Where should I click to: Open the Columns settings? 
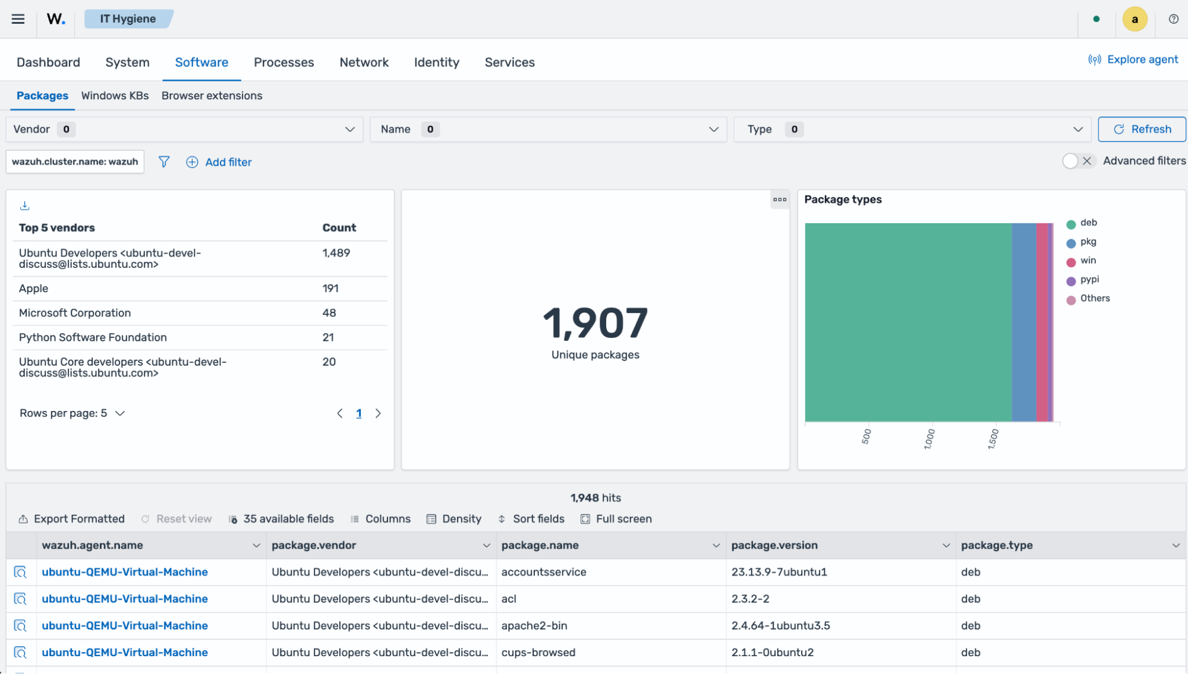[380, 519]
